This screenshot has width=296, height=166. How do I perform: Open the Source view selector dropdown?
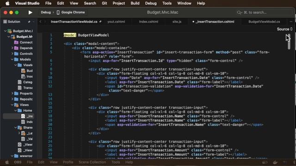coord(285,29)
